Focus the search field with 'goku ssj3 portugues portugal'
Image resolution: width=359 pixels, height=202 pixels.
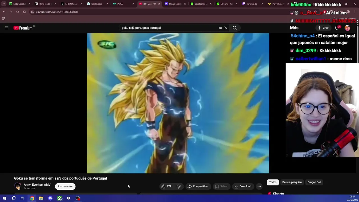coord(169,28)
